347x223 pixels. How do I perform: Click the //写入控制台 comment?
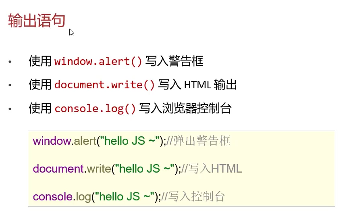[193, 197]
